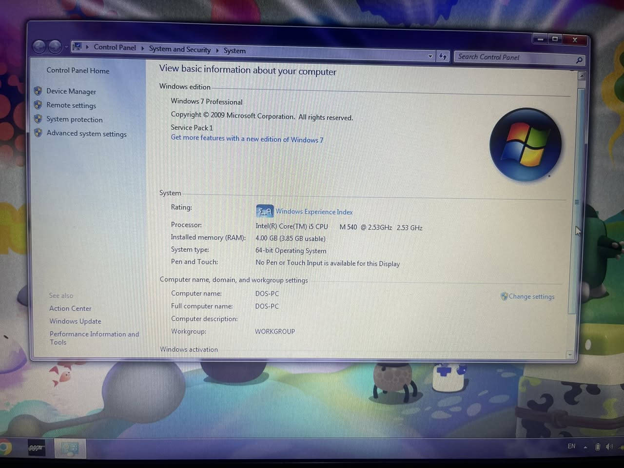This screenshot has width=624, height=468.
Task: Click Get more features with new edition
Action: 247,139
